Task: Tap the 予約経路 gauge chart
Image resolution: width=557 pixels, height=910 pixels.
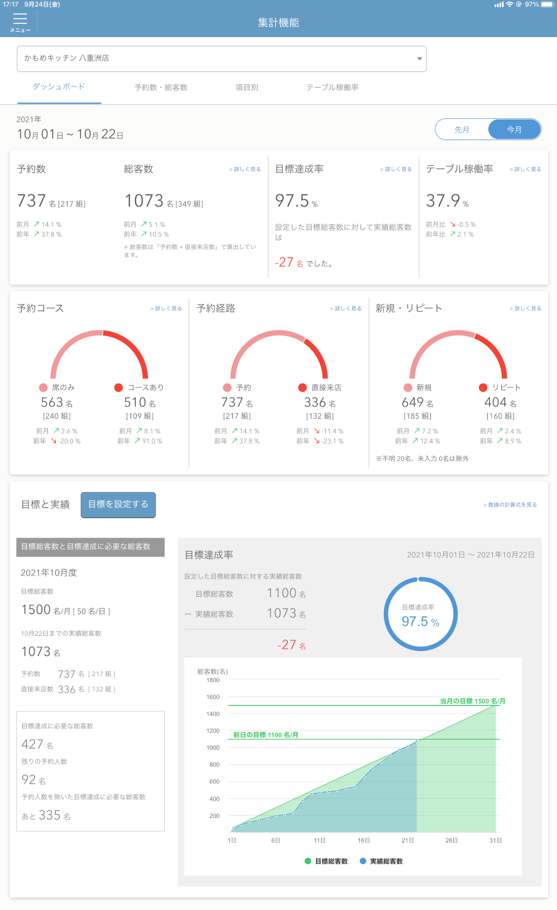Action: [279, 355]
